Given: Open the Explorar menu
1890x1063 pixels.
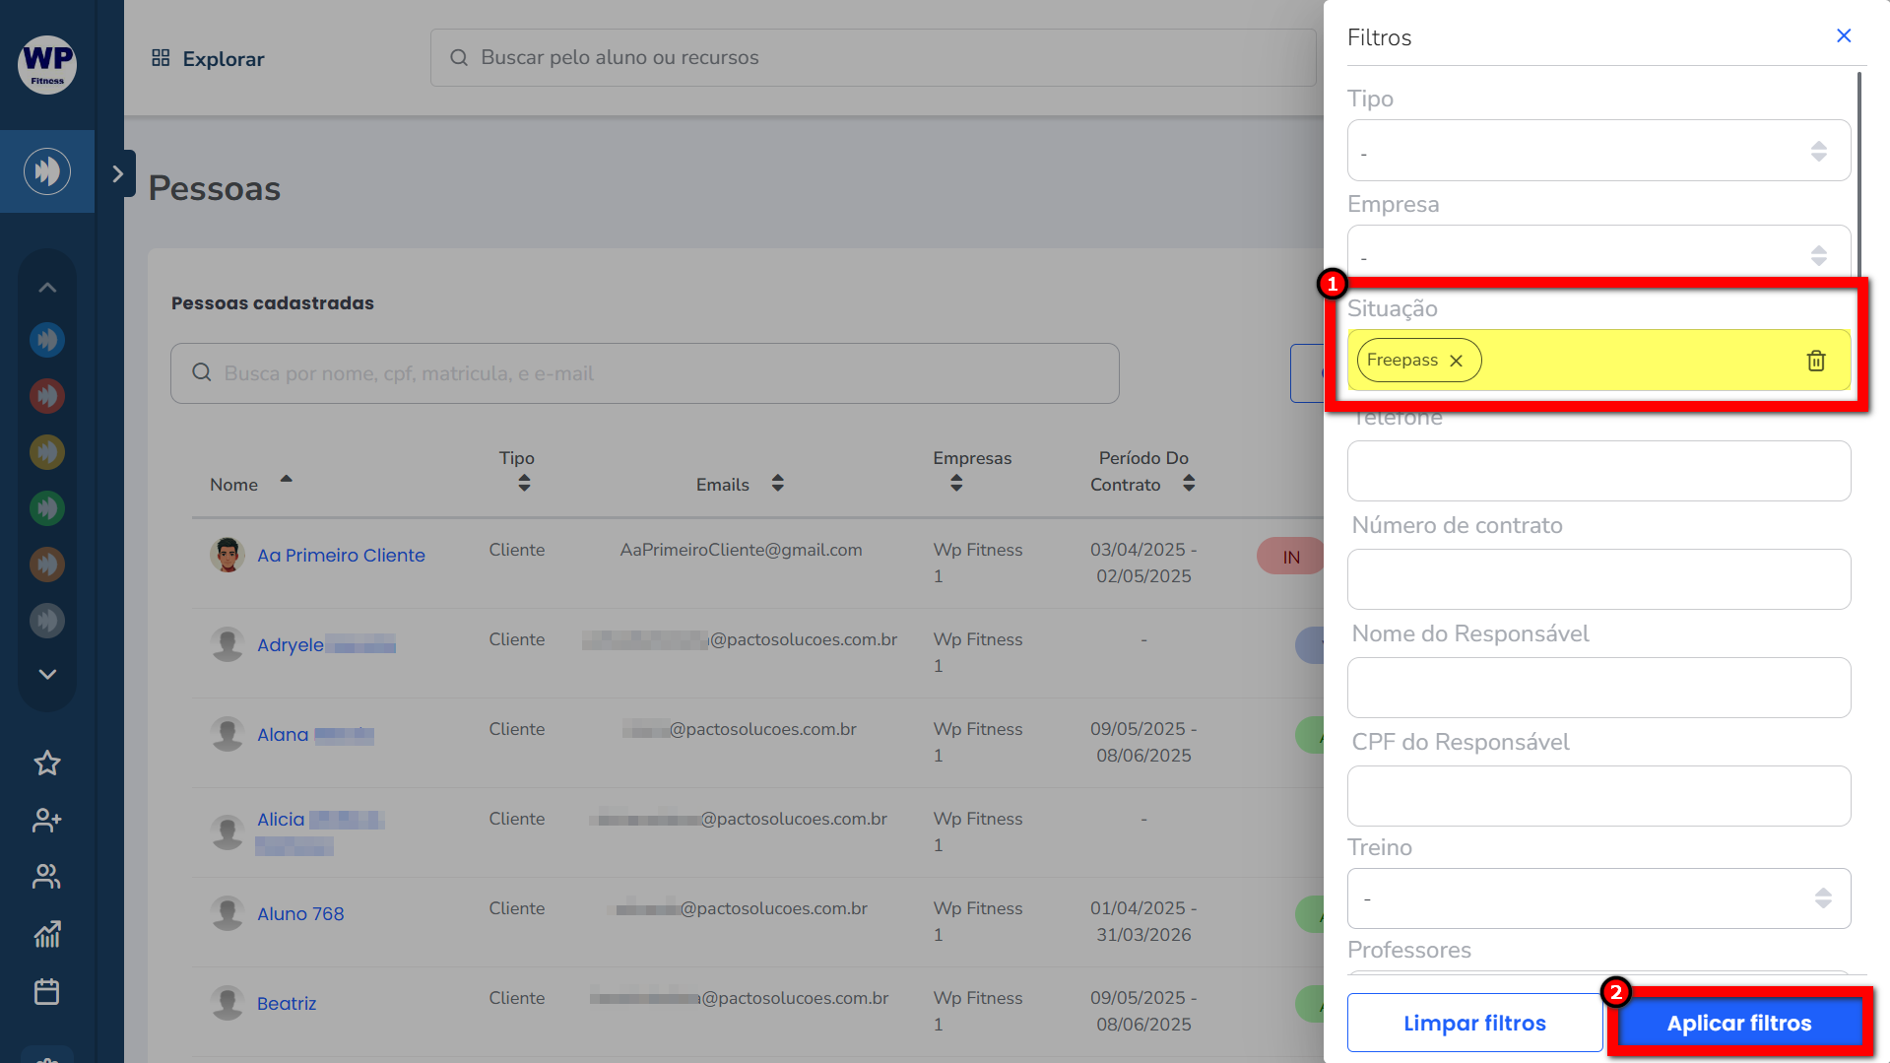Looking at the screenshot, I should (x=208, y=59).
